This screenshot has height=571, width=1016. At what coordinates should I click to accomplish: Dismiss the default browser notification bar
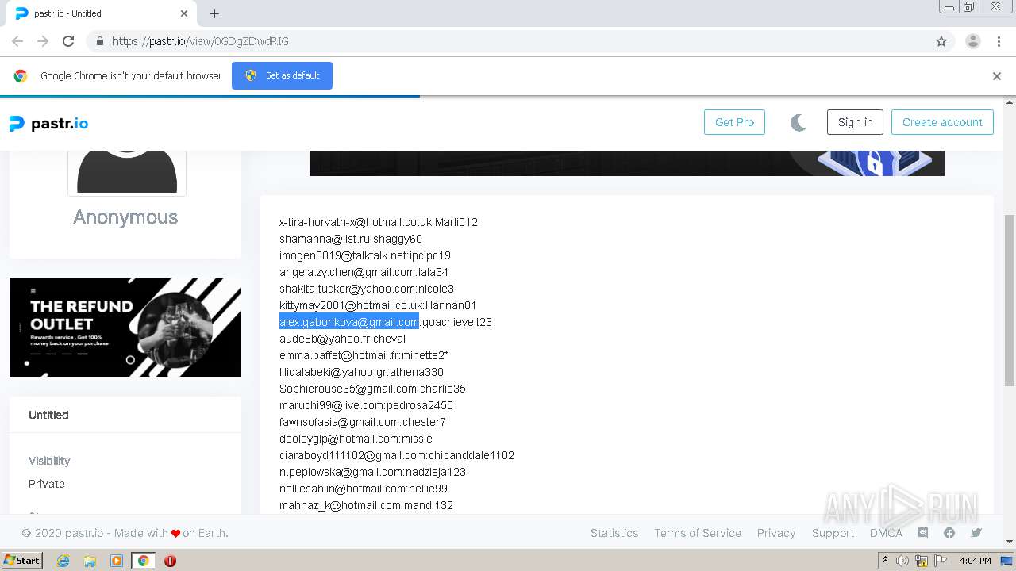point(997,76)
